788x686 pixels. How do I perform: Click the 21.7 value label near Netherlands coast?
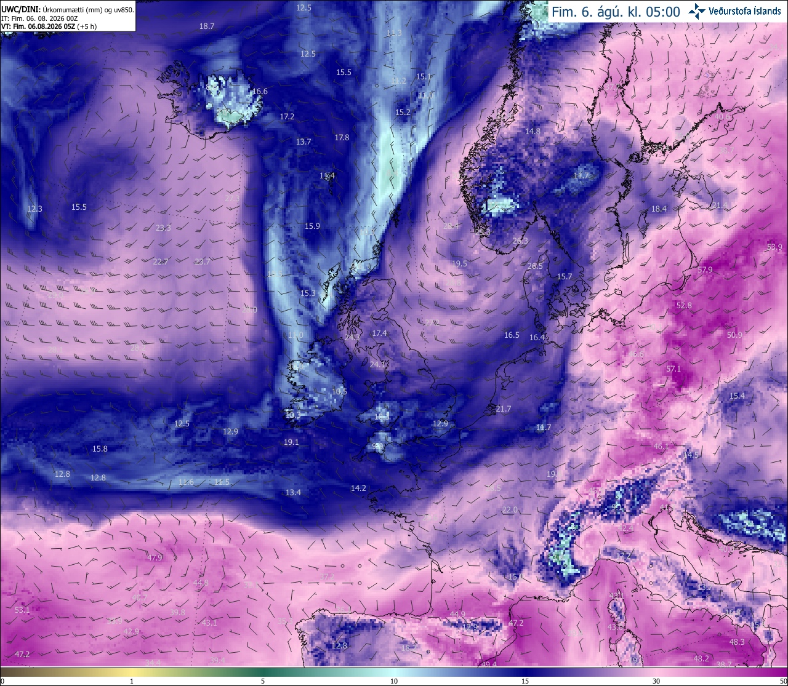click(x=504, y=409)
